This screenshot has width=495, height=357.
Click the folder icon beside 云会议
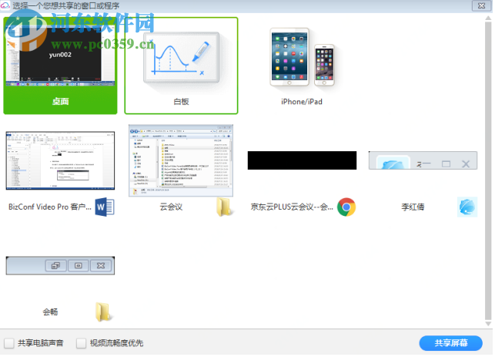226,207
